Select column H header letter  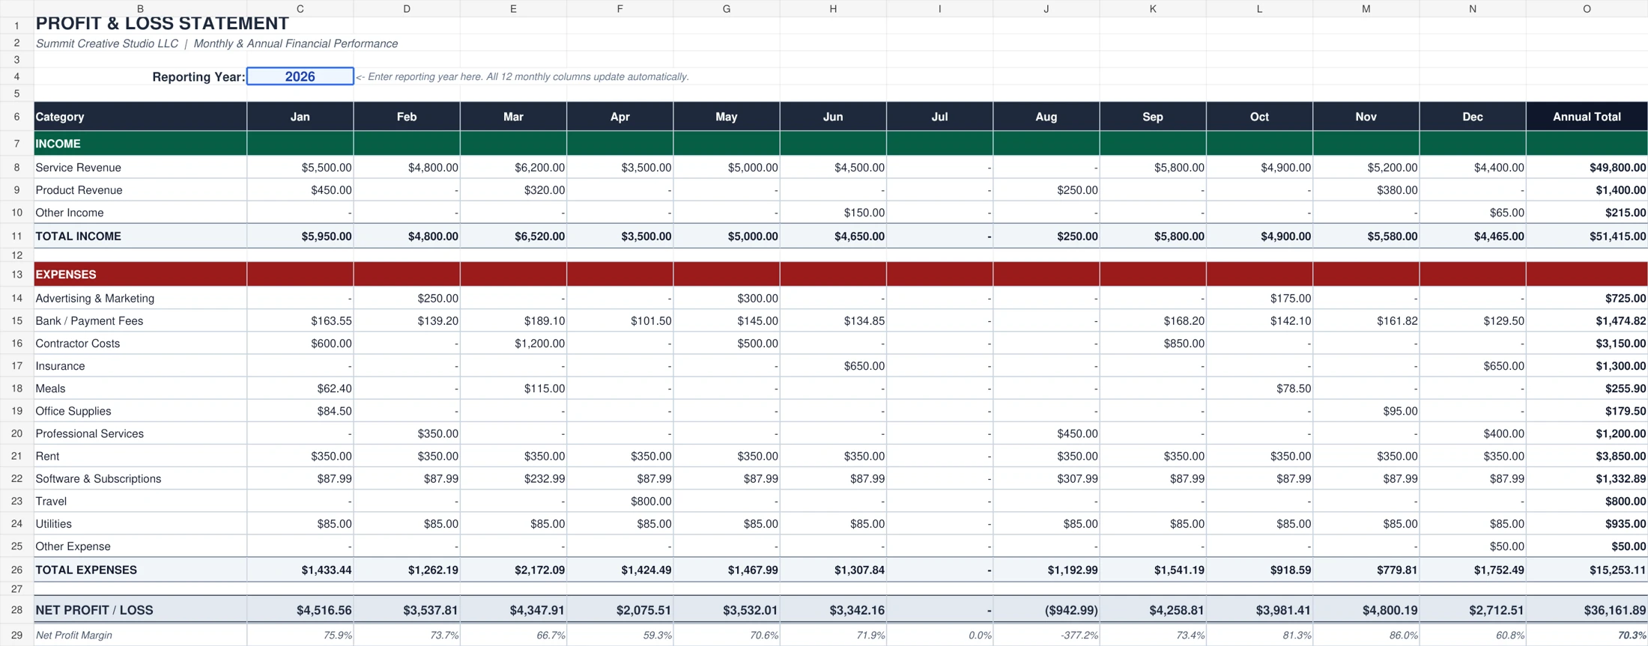click(x=833, y=8)
